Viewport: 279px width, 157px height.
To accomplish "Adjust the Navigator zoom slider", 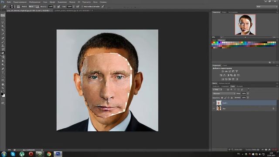I will [x=245, y=37].
